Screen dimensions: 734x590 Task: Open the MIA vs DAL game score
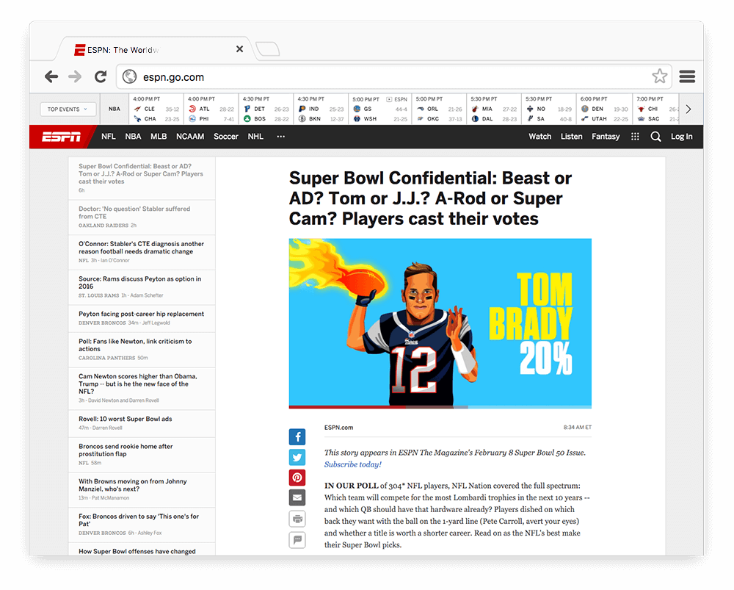pos(494,109)
